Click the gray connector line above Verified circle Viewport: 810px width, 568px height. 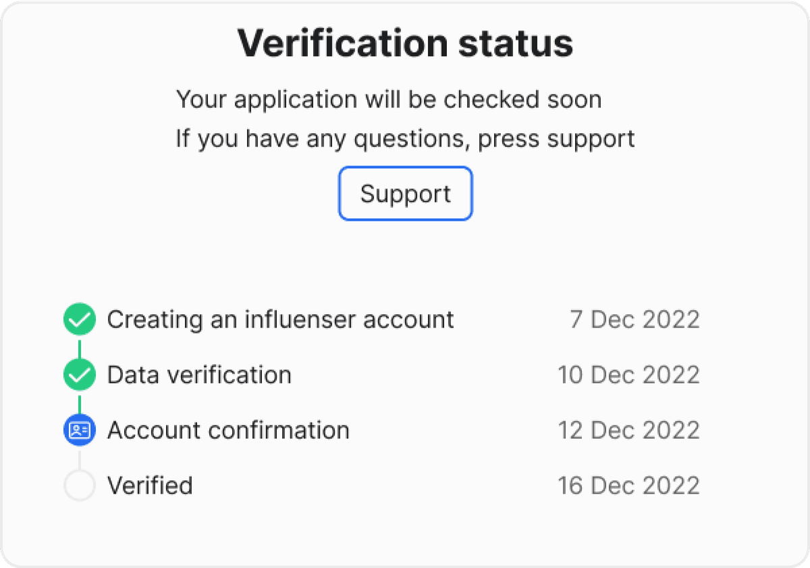tap(80, 458)
